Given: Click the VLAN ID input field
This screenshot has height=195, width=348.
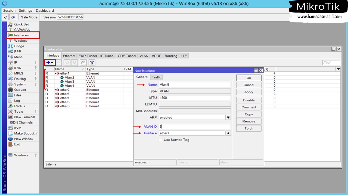Looking at the screenshot, I should pos(195,126).
